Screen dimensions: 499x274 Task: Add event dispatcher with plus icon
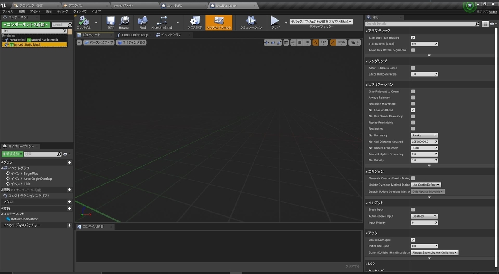tap(69, 225)
